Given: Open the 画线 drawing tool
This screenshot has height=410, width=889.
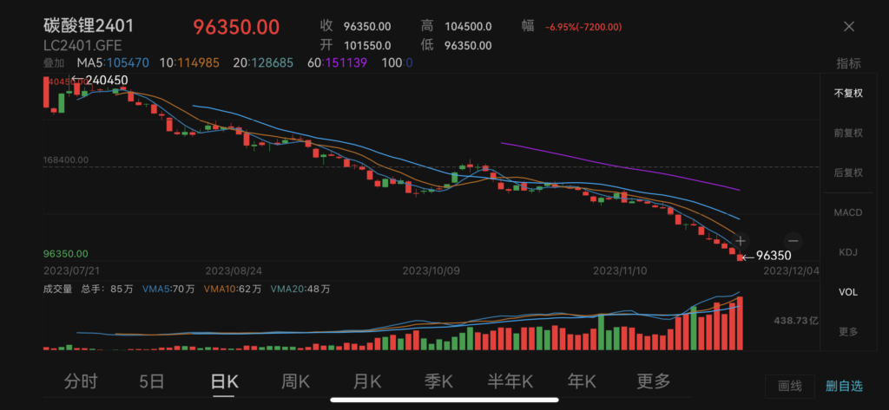Looking at the screenshot, I should [x=790, y=387].
